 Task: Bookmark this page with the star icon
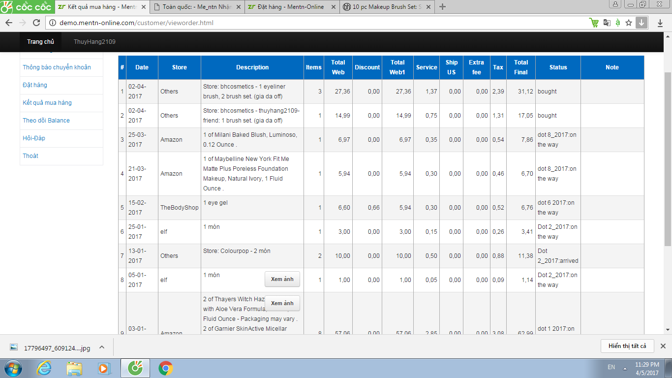click(x=629, y=23)
